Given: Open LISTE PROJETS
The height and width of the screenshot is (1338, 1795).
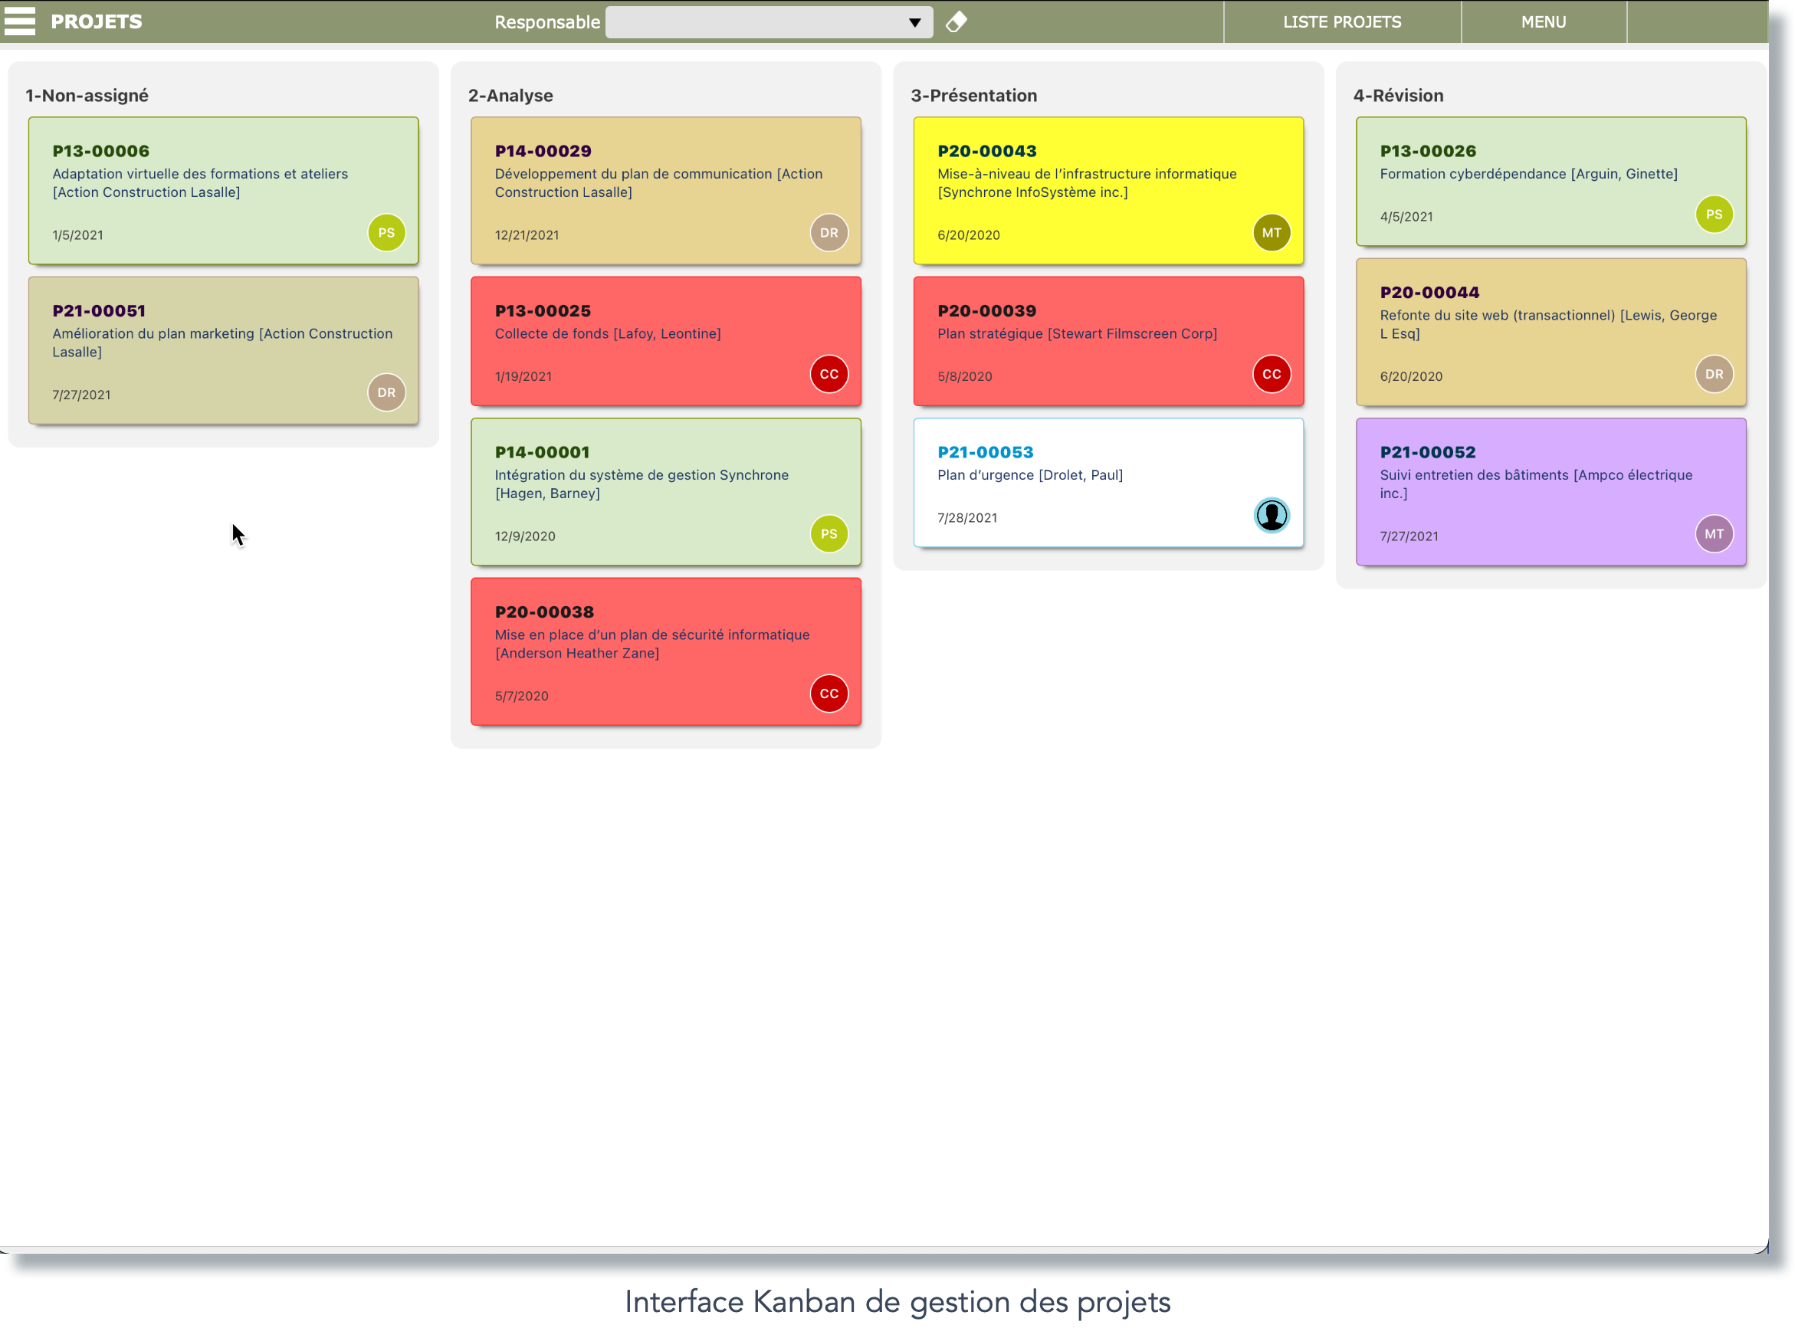Looking at the screenshot, I should 1341,22.
